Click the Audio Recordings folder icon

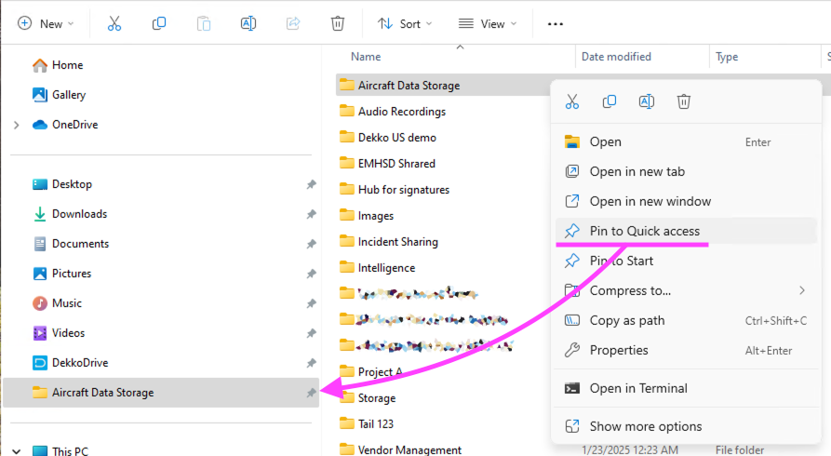(x=347, y=111)
